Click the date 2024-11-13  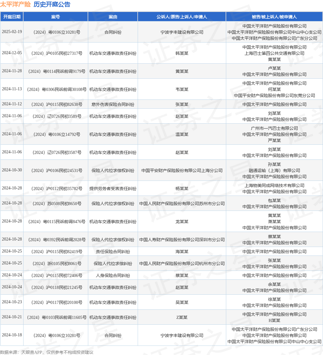click(12, 89)
